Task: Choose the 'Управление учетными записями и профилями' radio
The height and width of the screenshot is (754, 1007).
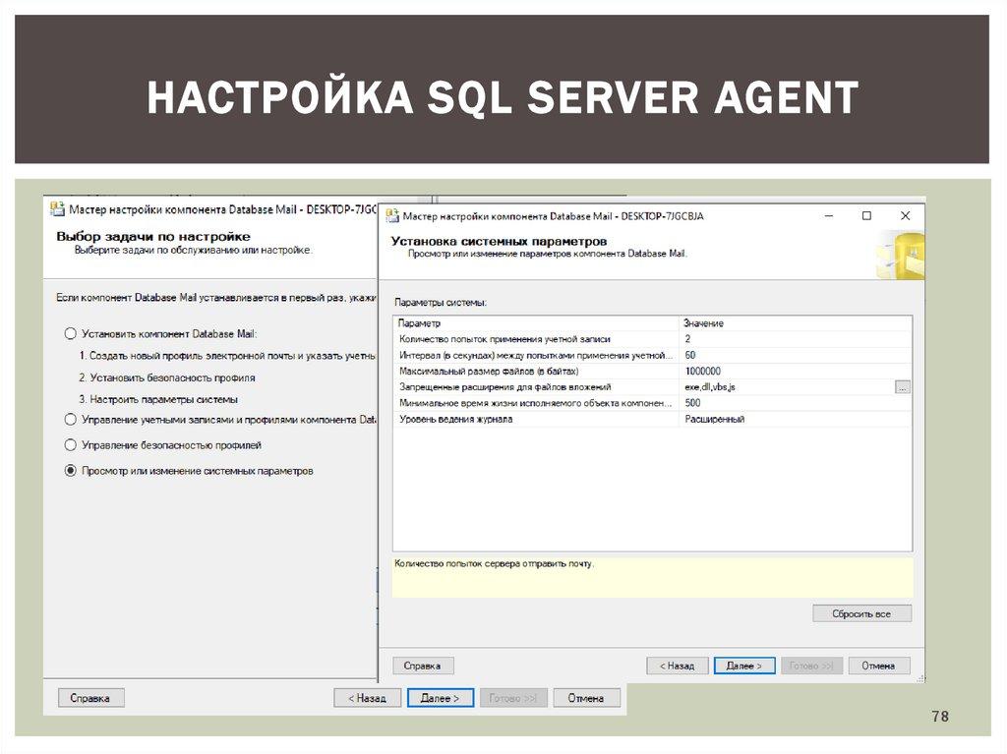Action: point(70,420)
